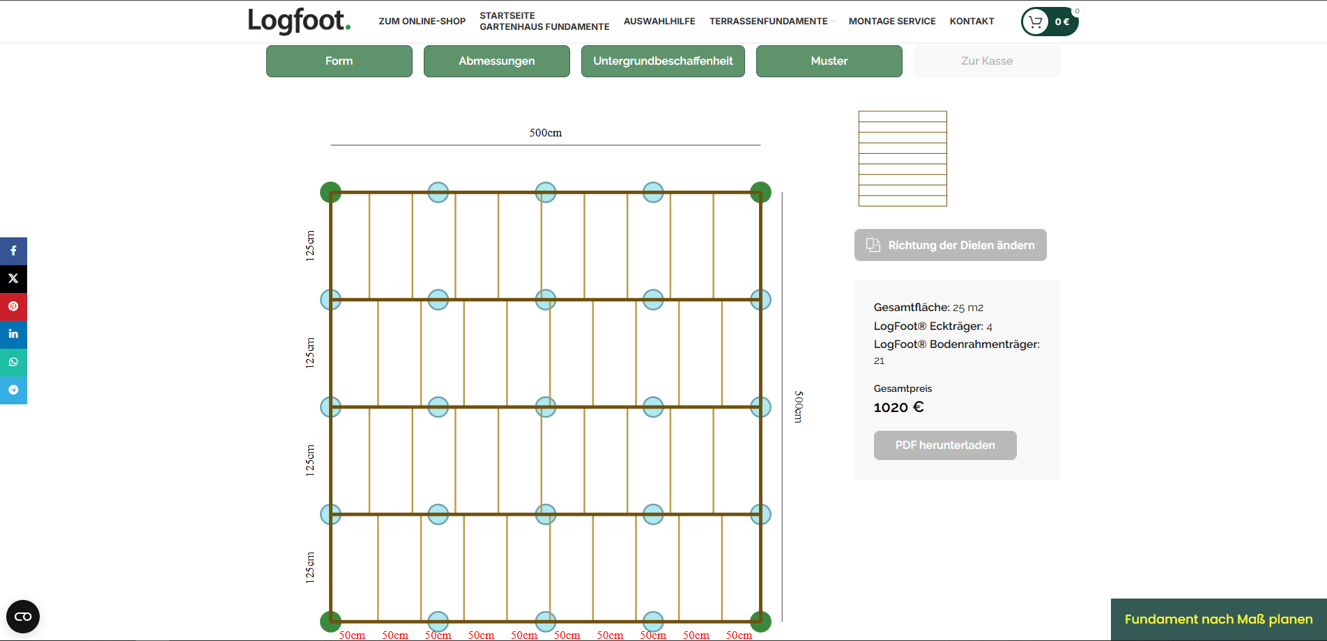Click the 500cm width label at top
This screenshot has height=641, width=1327.
pyautogui.click(x=546, y=132)
